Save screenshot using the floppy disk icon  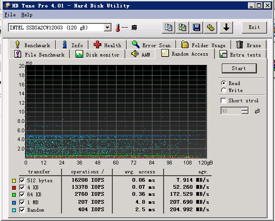(x=196, y=28)
